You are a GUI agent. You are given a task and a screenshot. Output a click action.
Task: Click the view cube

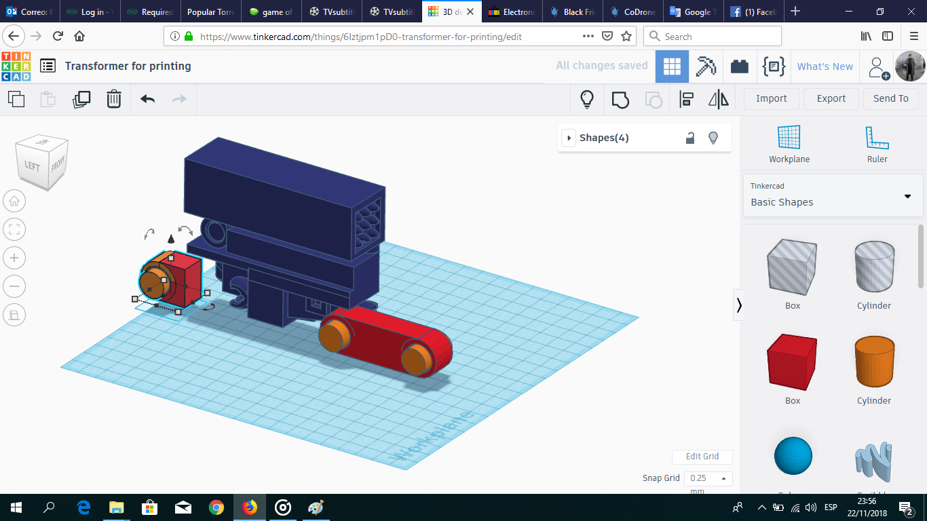coord(41,161)
